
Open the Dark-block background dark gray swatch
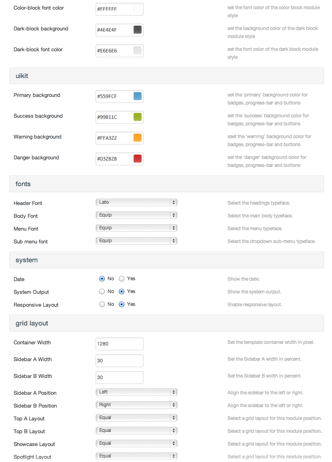[138, 30]
